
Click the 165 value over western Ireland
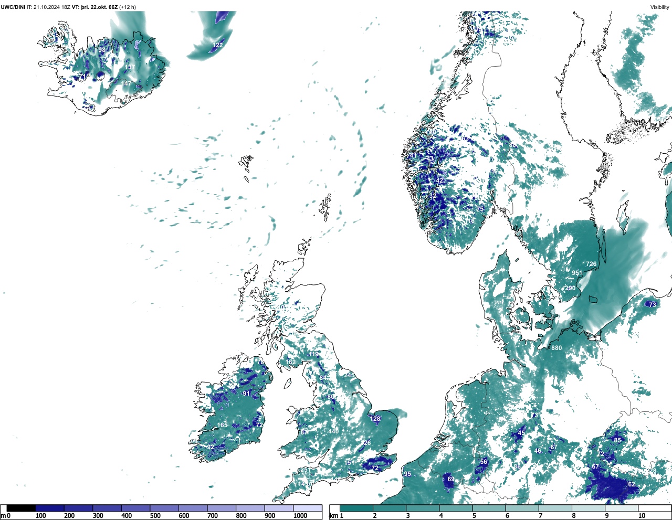pos(223,425)
